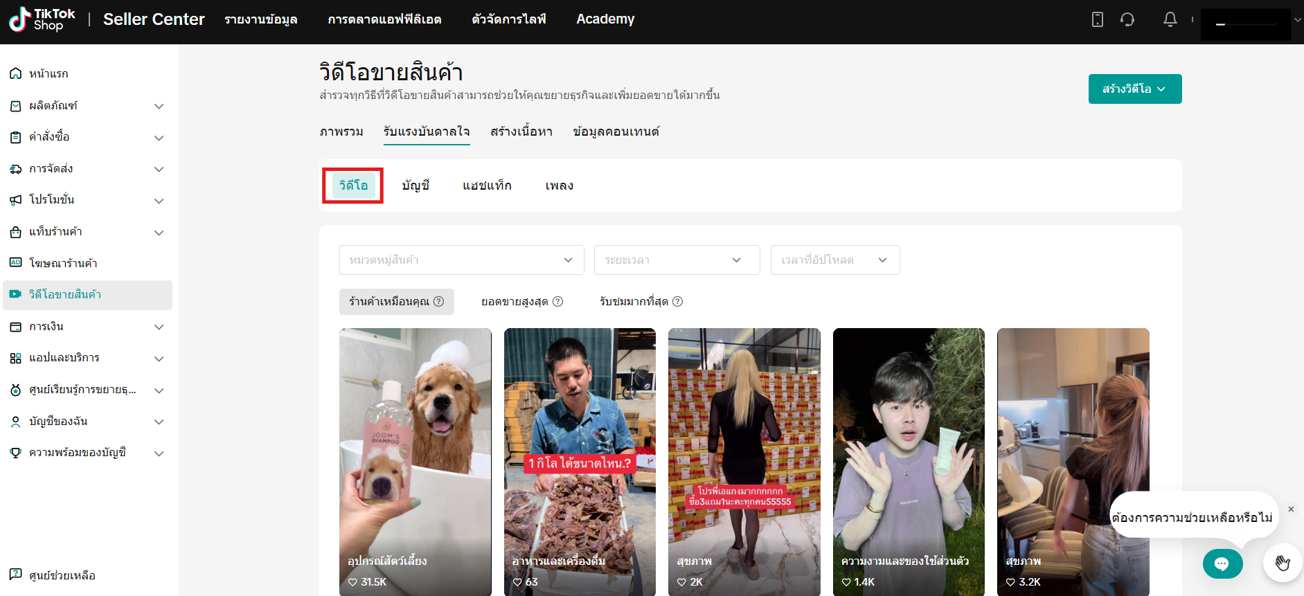This screenshot has width=1304, height=596.
Task: Click the แท็บร้านค้า shop bag icon
Action: pyautogui.click(x=16, y=232)
